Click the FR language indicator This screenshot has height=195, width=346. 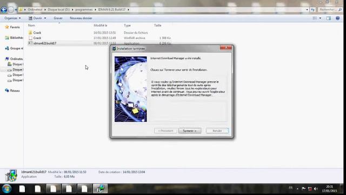(291, 188)
